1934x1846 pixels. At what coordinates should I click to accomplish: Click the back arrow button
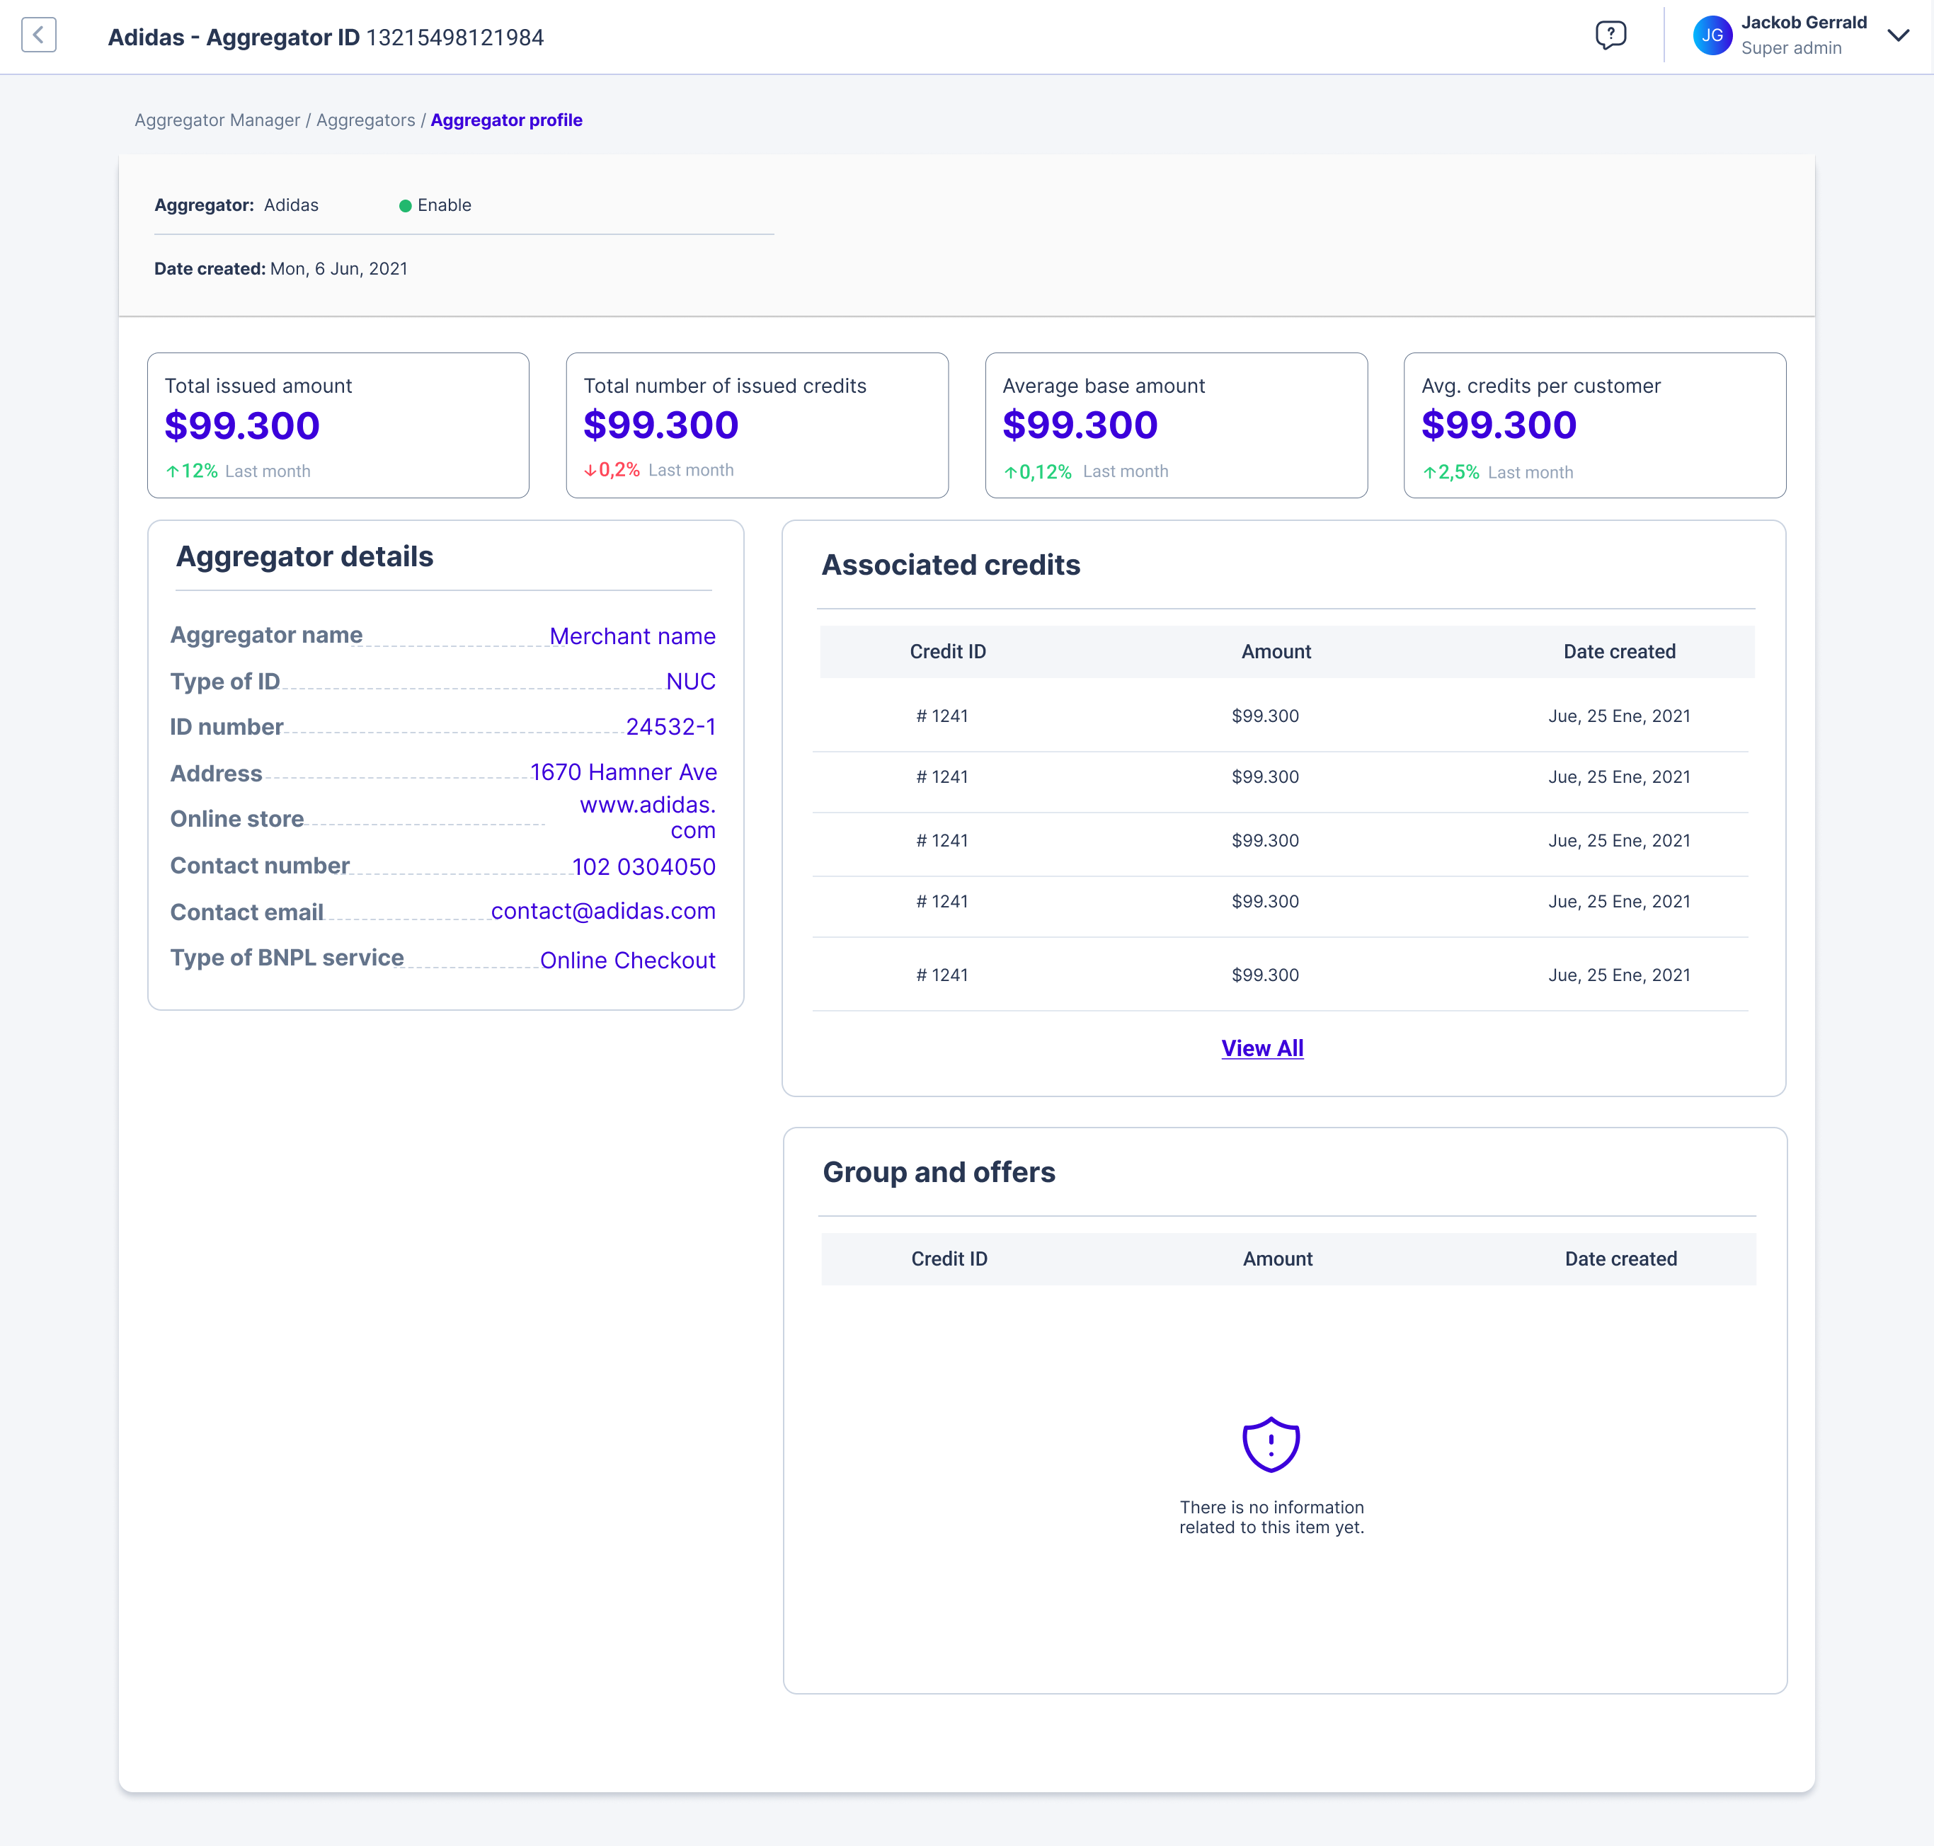click(38, 35)
